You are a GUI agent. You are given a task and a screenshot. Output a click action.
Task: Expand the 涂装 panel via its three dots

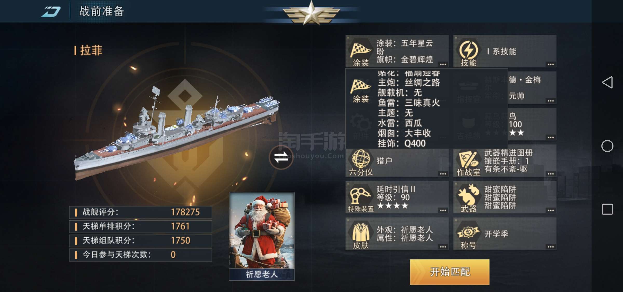click(x=443, y=64)
